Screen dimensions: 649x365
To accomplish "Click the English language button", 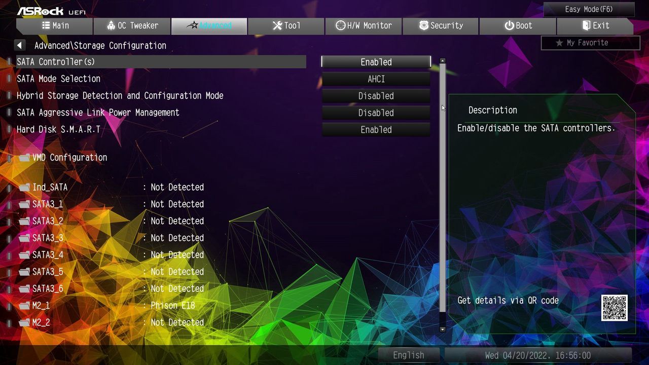I will (x=409, y=355).
